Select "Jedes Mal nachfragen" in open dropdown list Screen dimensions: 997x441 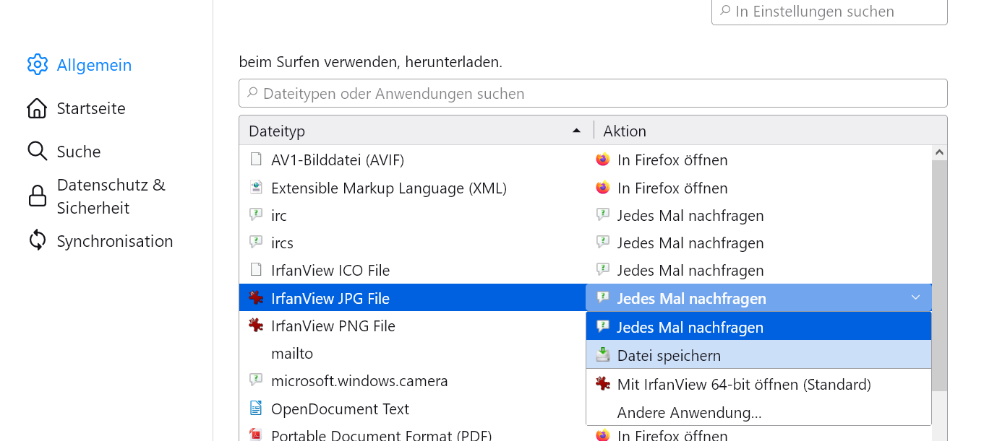coord(689,327)
